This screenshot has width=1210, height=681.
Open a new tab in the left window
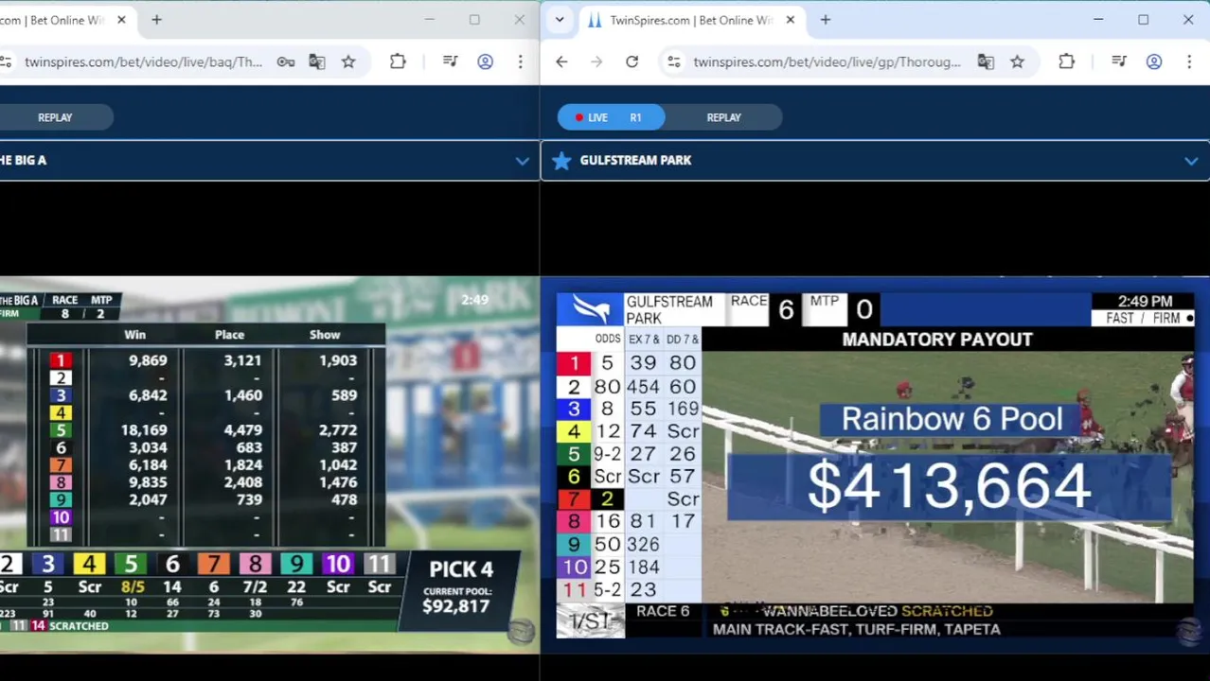pos(156,20)
